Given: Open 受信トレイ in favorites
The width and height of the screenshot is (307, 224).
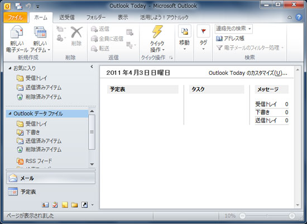Looking at the screenshot, I should coord(32,78).
